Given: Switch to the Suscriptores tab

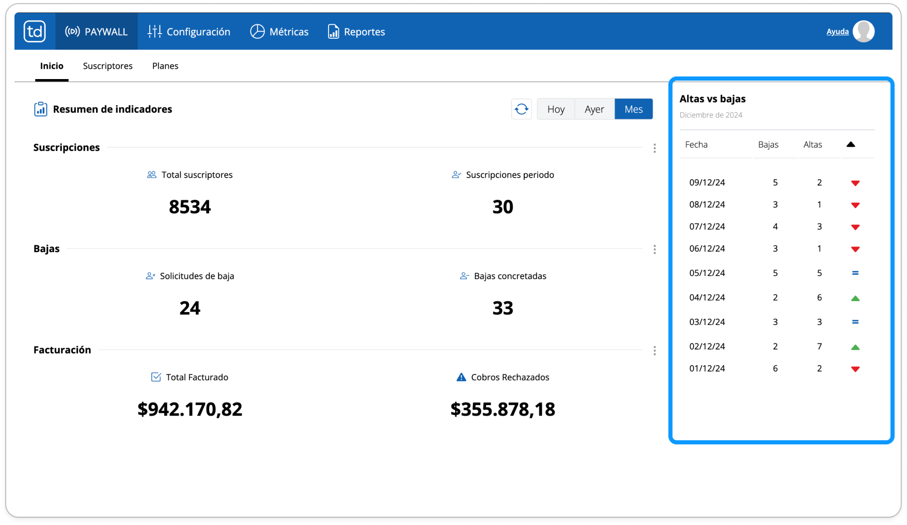Looking at the screenshot, I should coord(108,66).
